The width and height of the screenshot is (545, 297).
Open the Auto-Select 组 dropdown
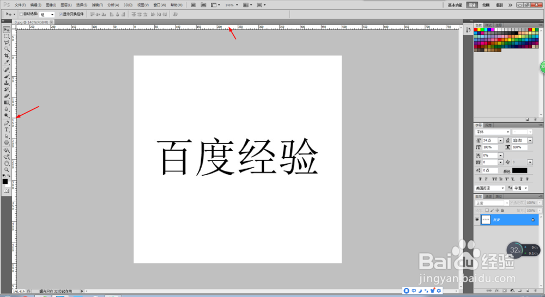point(47,15)
